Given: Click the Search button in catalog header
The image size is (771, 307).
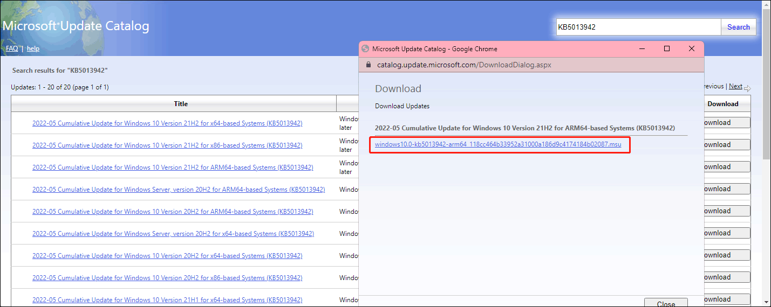Looking at the screenshot, I should (738, 27).
